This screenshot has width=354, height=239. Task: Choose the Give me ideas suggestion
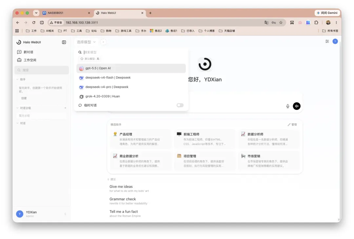(x=129, y=189)
